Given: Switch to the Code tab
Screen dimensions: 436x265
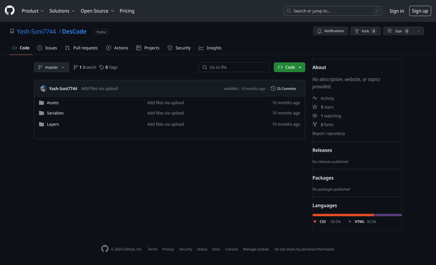Looking at the screenshot, I should tap(21, 48).
